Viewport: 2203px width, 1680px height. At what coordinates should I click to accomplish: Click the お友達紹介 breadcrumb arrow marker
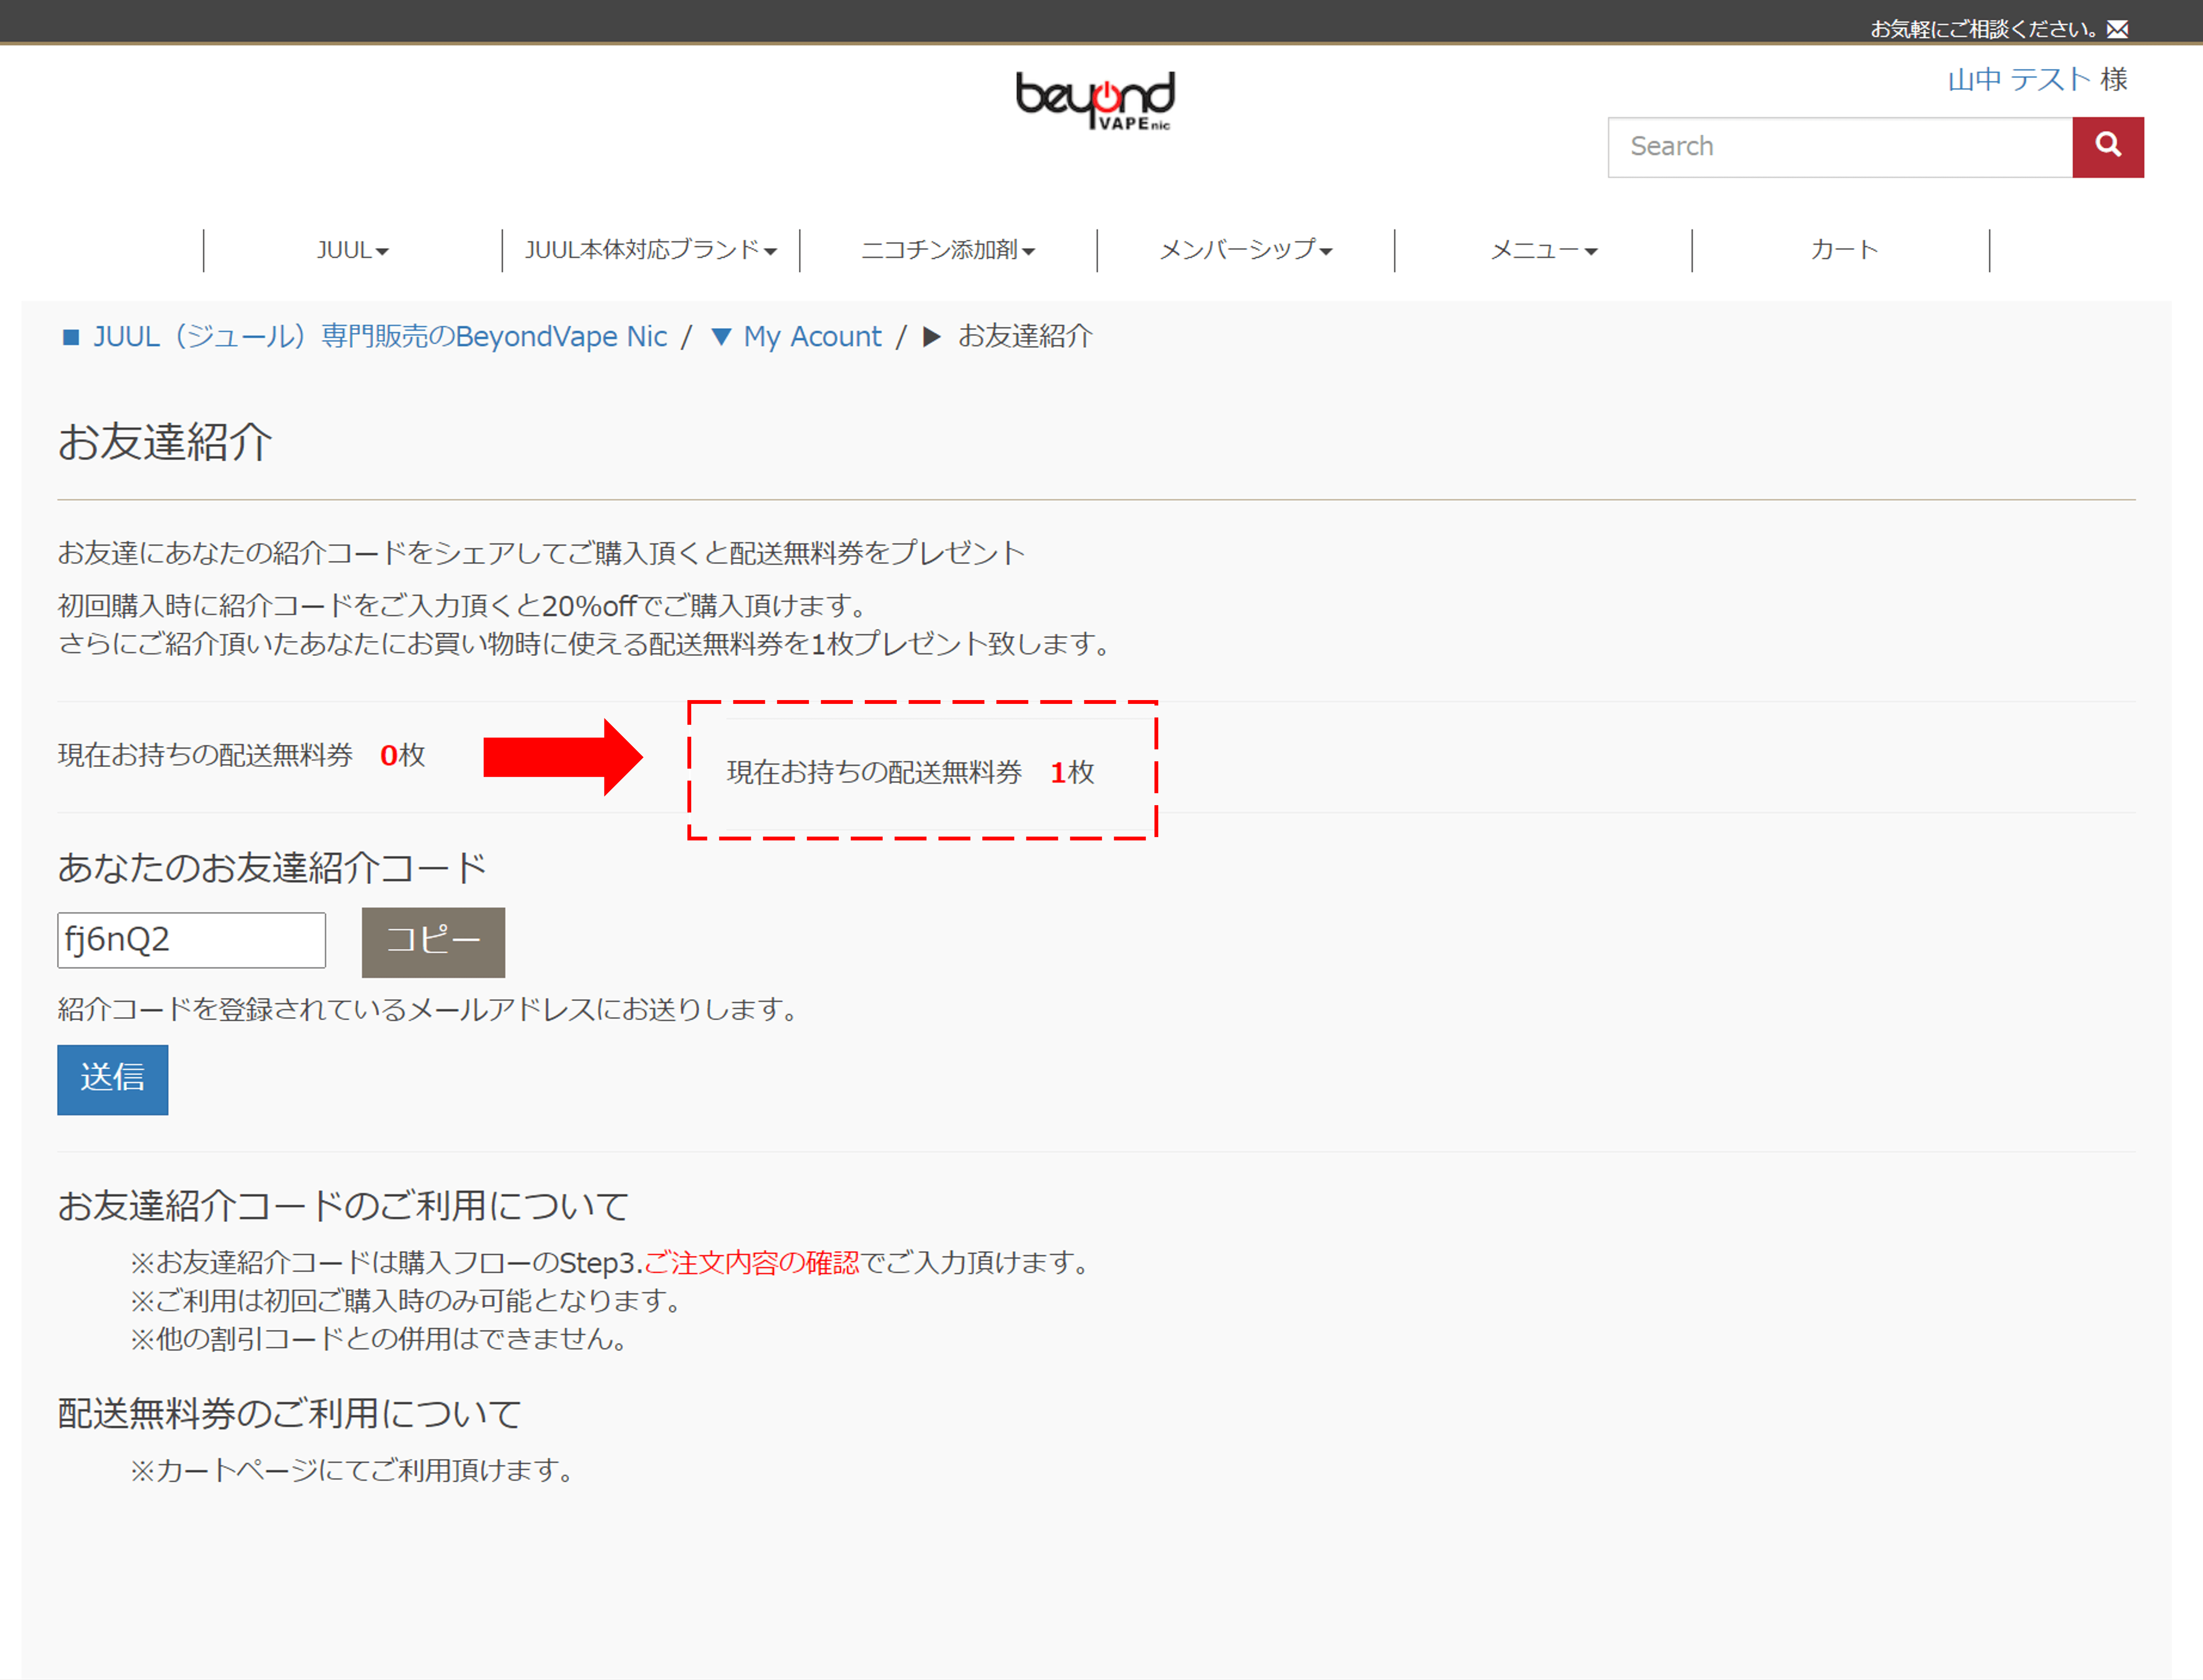[x=931, y=337]
